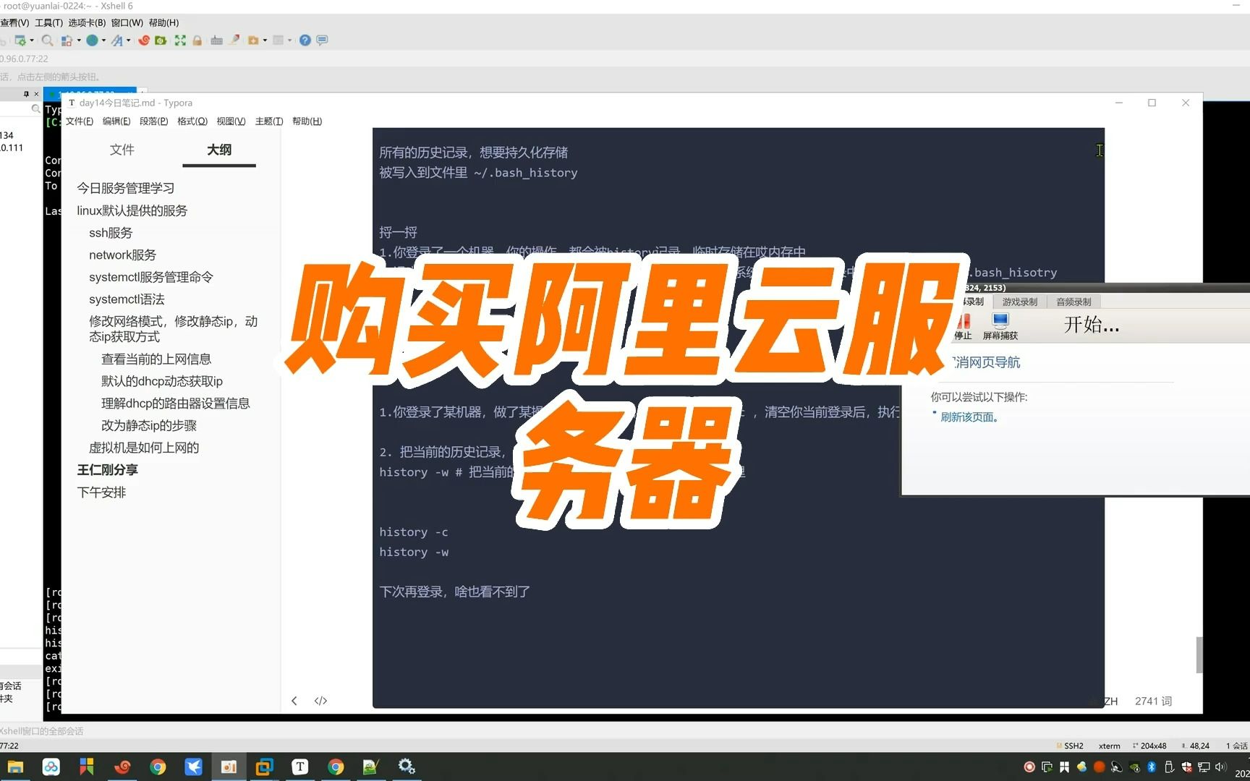
Task: Open Typora 视图(V) menu
Action: [x=231, y=121]
